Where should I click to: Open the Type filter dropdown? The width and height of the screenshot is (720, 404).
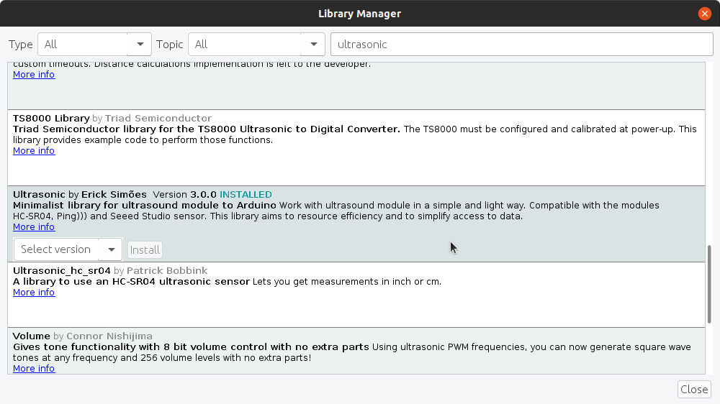pyautogui.click(x=94, y=45)
